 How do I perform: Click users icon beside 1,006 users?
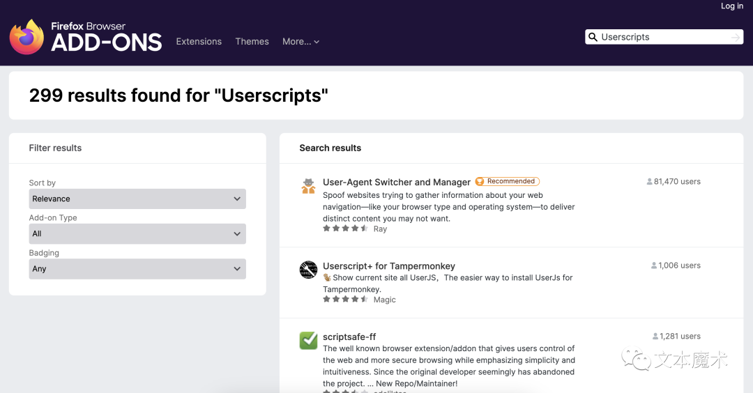[653, 265]
